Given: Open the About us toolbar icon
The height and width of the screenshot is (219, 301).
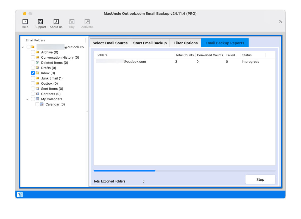Looking at the screenshot, I should pos(56,21).
